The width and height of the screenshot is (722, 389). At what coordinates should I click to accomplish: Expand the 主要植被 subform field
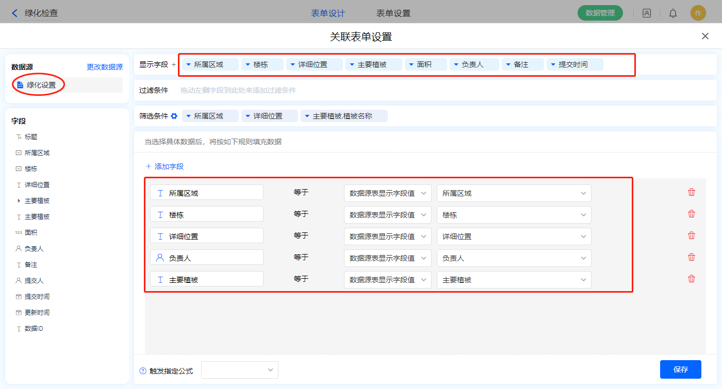click(19, 201)
